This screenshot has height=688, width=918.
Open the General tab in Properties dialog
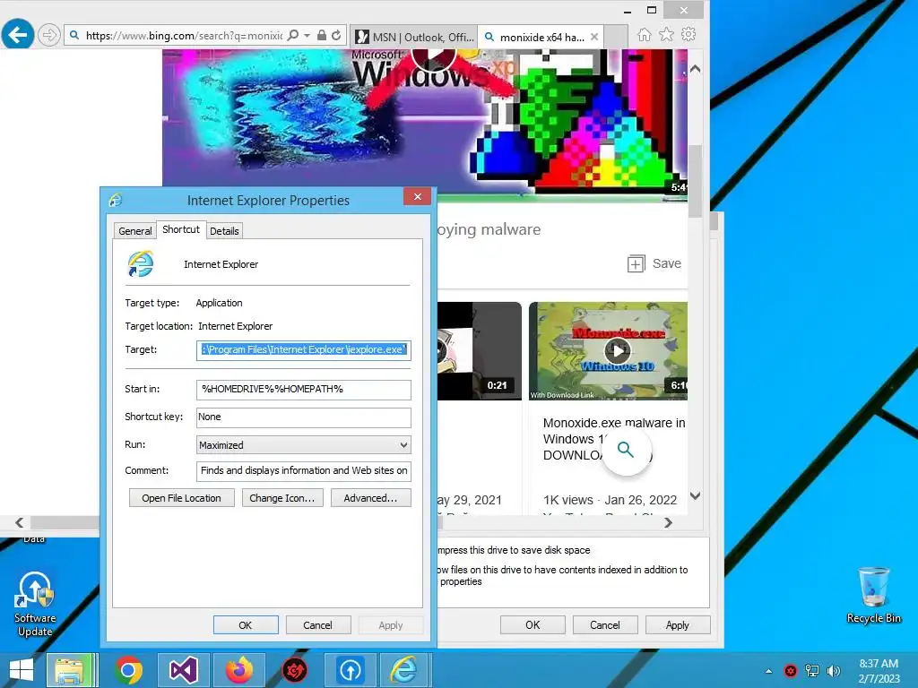[x=135, y=231]
